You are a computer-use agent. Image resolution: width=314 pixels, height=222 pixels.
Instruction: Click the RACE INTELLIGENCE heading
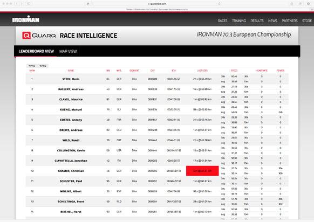click(x=88, y=36)
